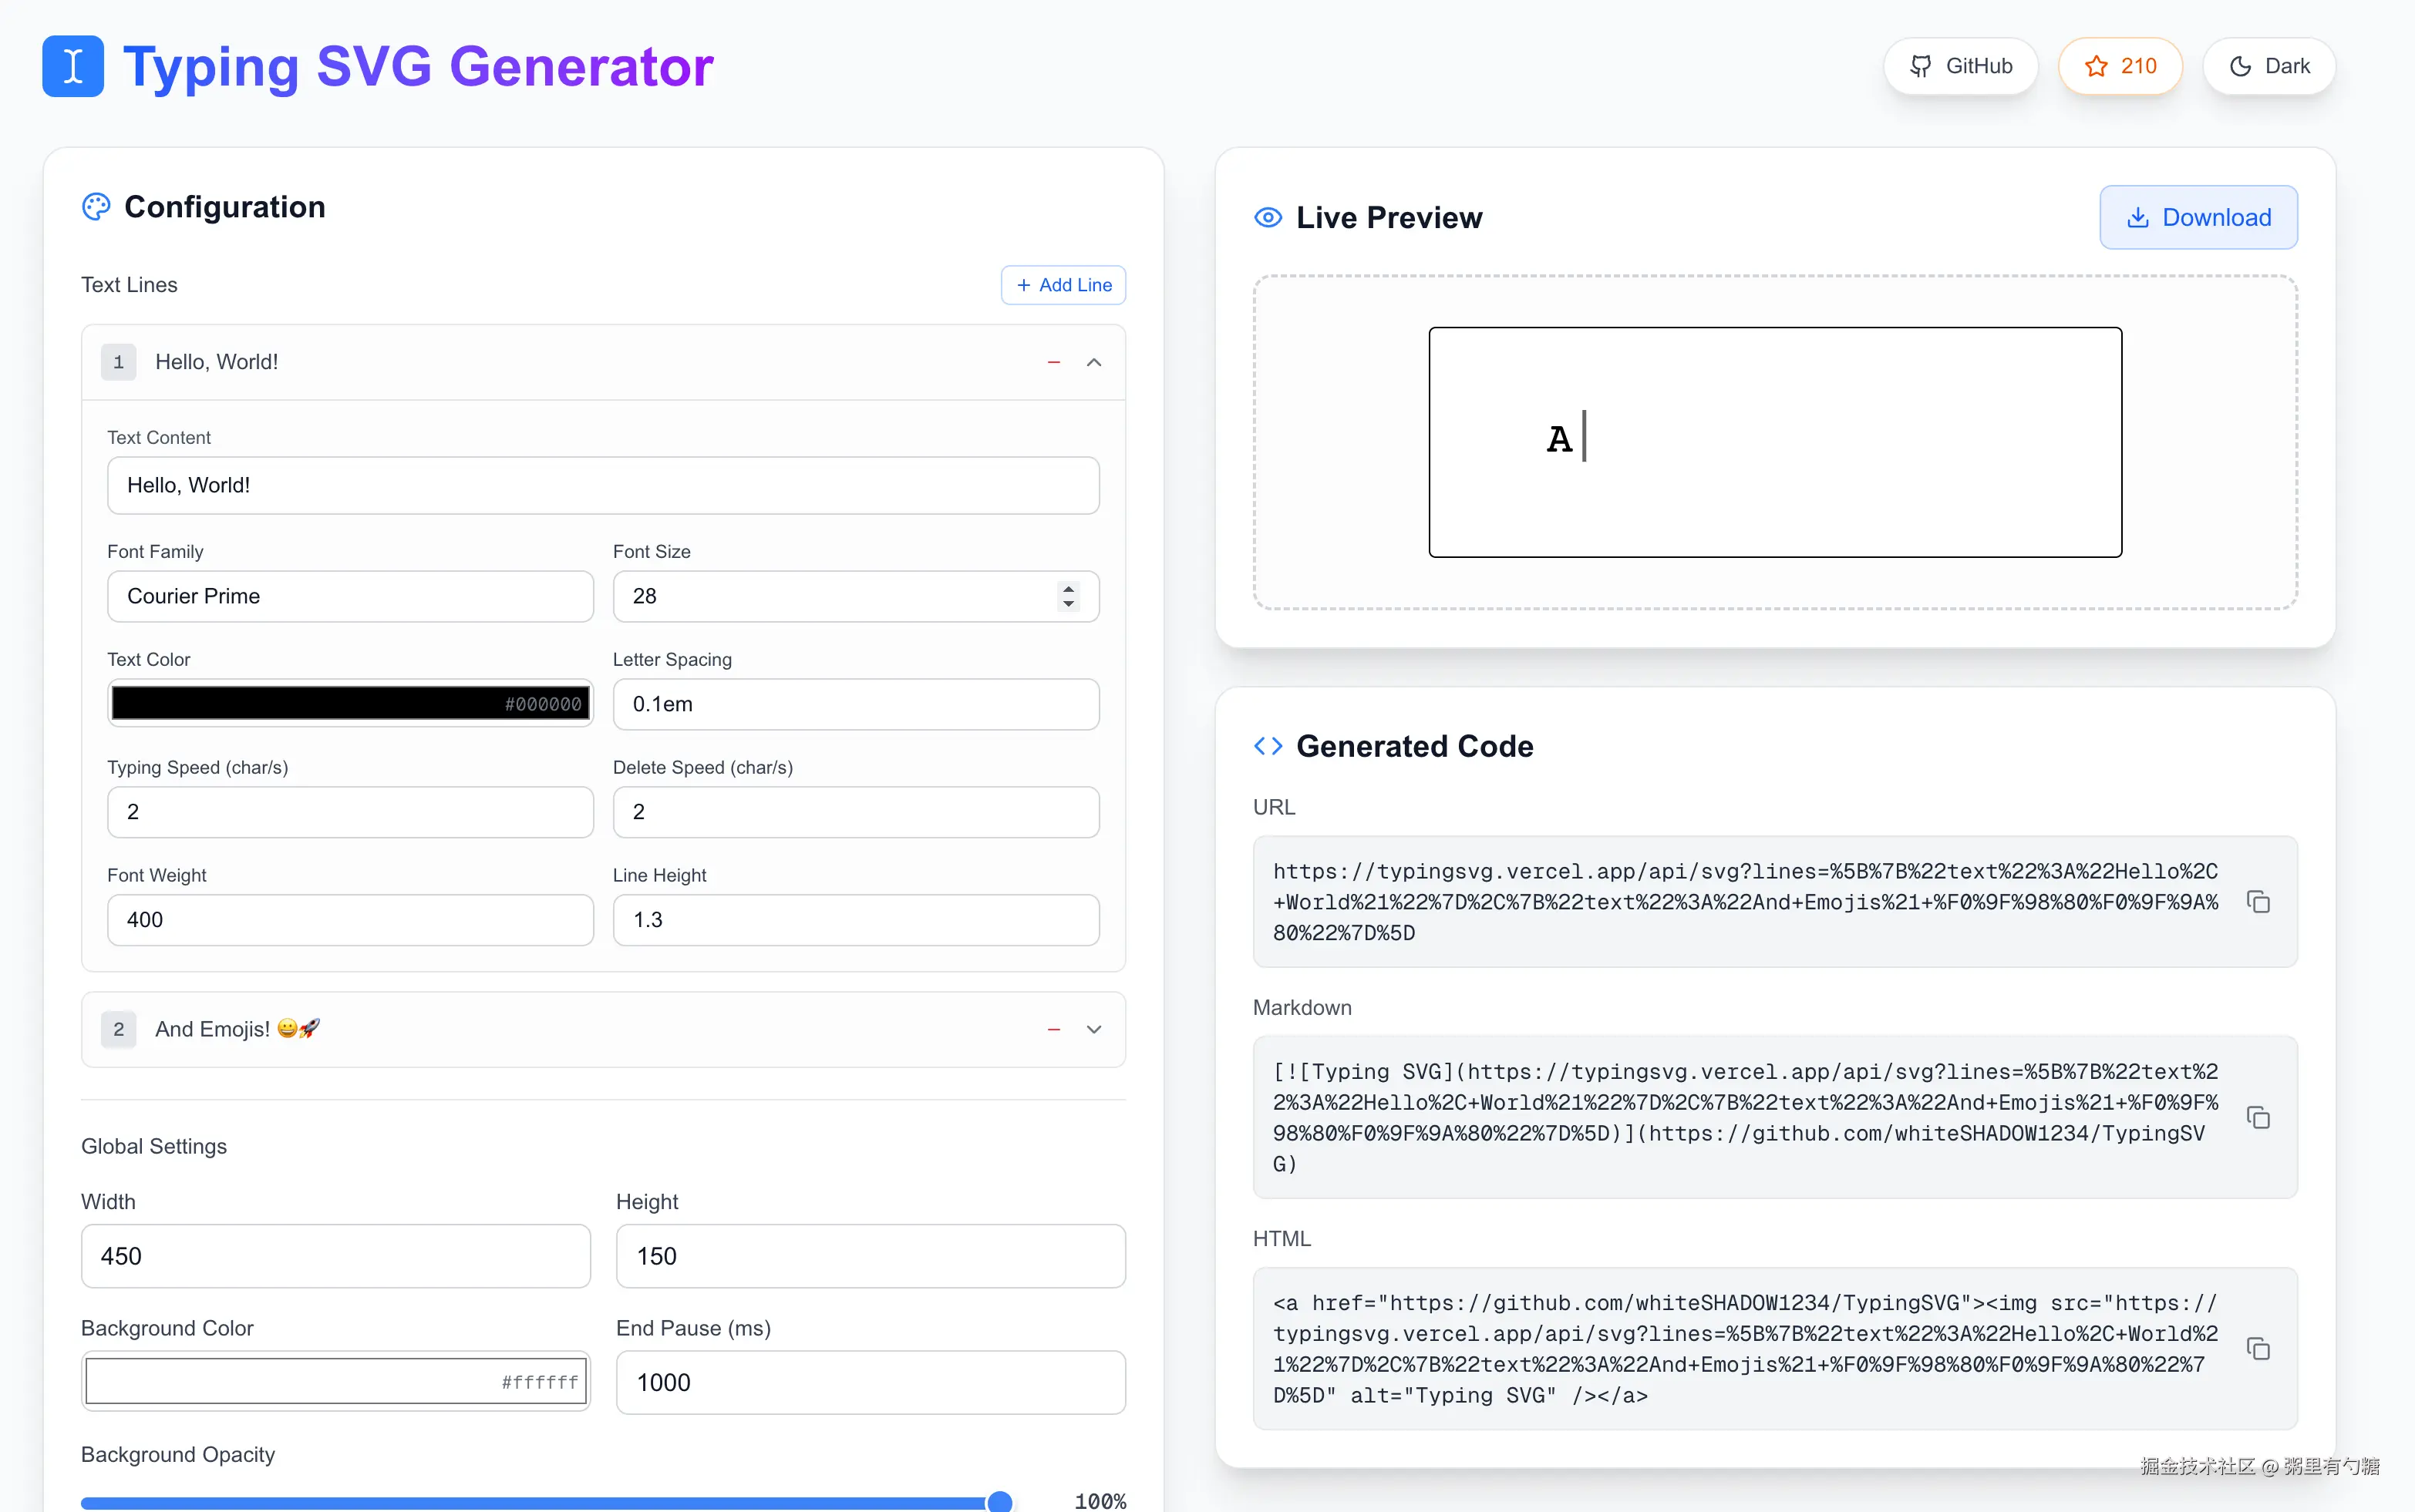Click the Live Preview eye icon

[1268, 217]
